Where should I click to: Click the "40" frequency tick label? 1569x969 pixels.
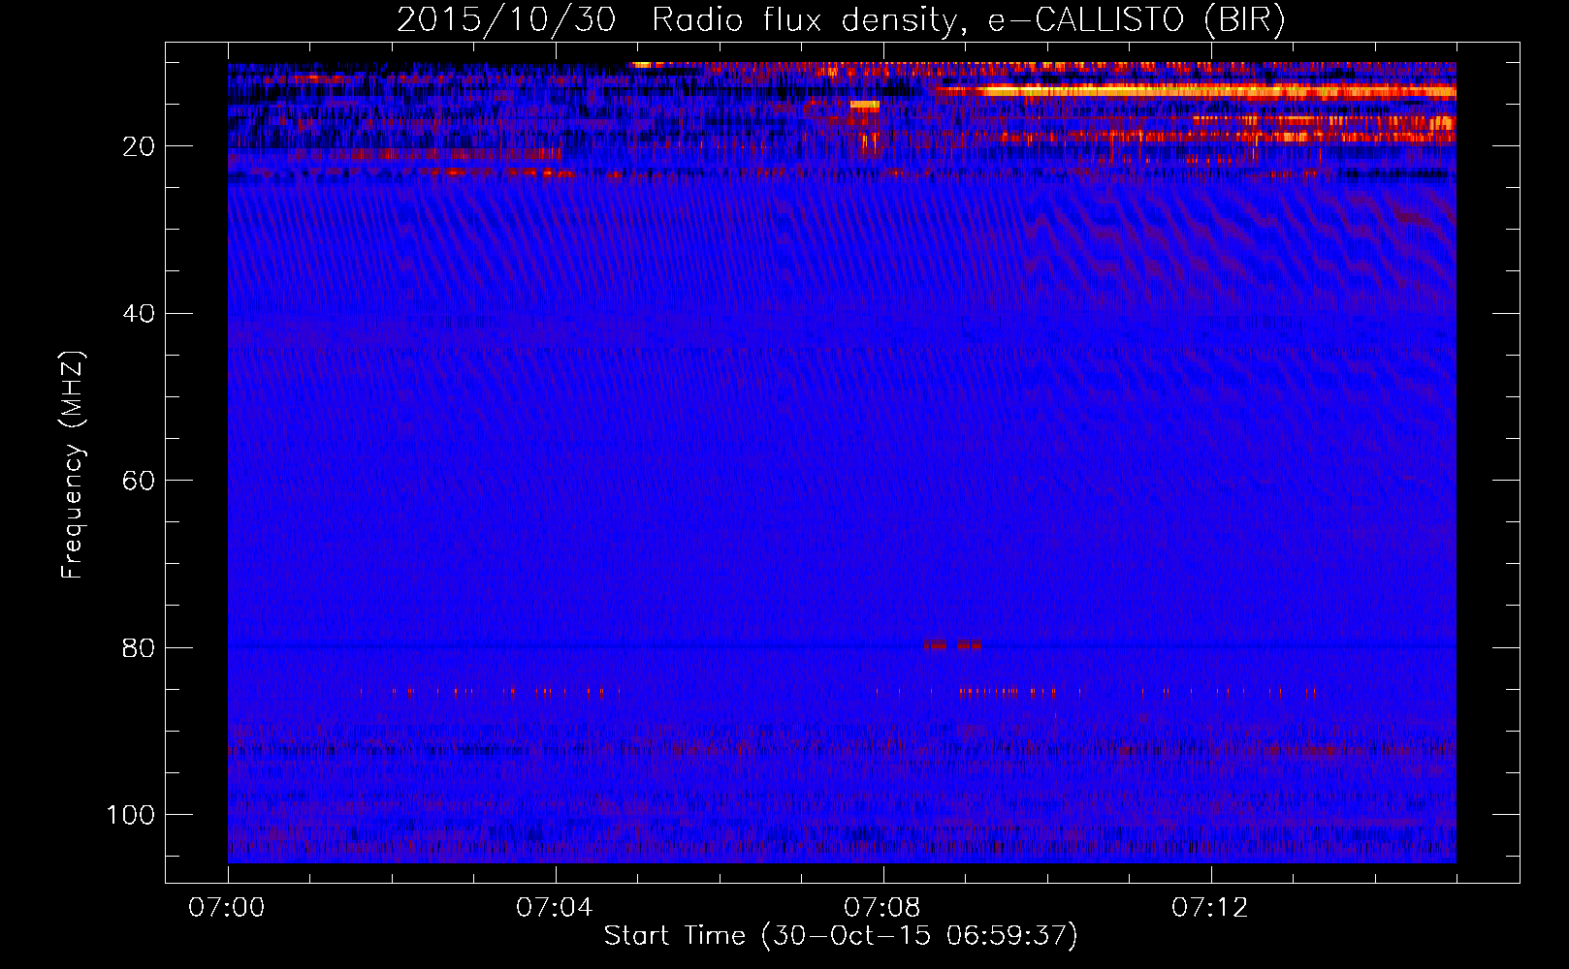coord(140,313)
